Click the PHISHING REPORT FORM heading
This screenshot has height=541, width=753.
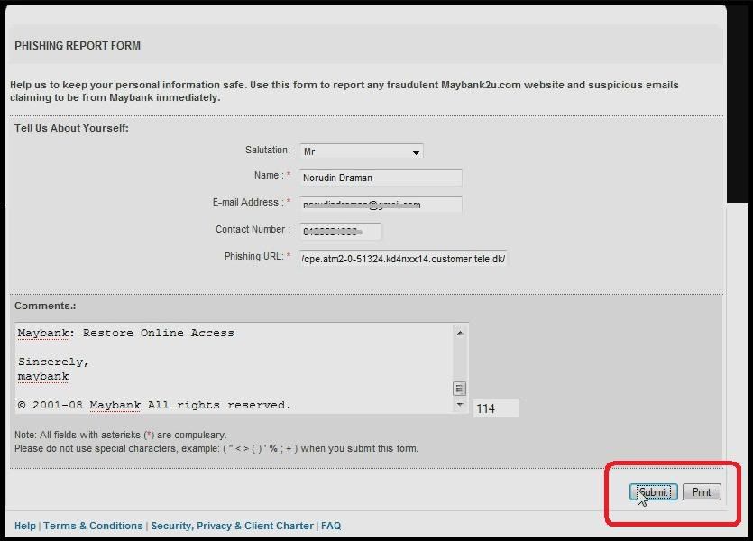pyautogui.click(x=78, y=46)
